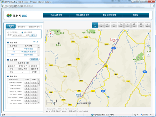Click the plus button on the map zoom bar

[148, 34]
